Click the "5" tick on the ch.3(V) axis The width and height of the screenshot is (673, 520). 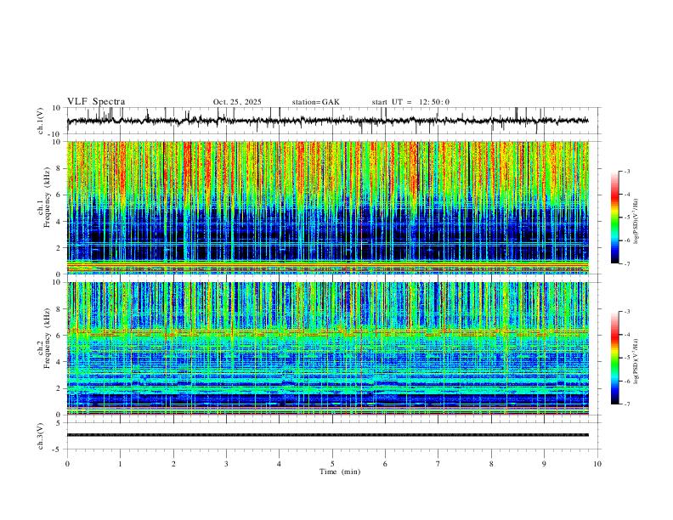[59, 423]
